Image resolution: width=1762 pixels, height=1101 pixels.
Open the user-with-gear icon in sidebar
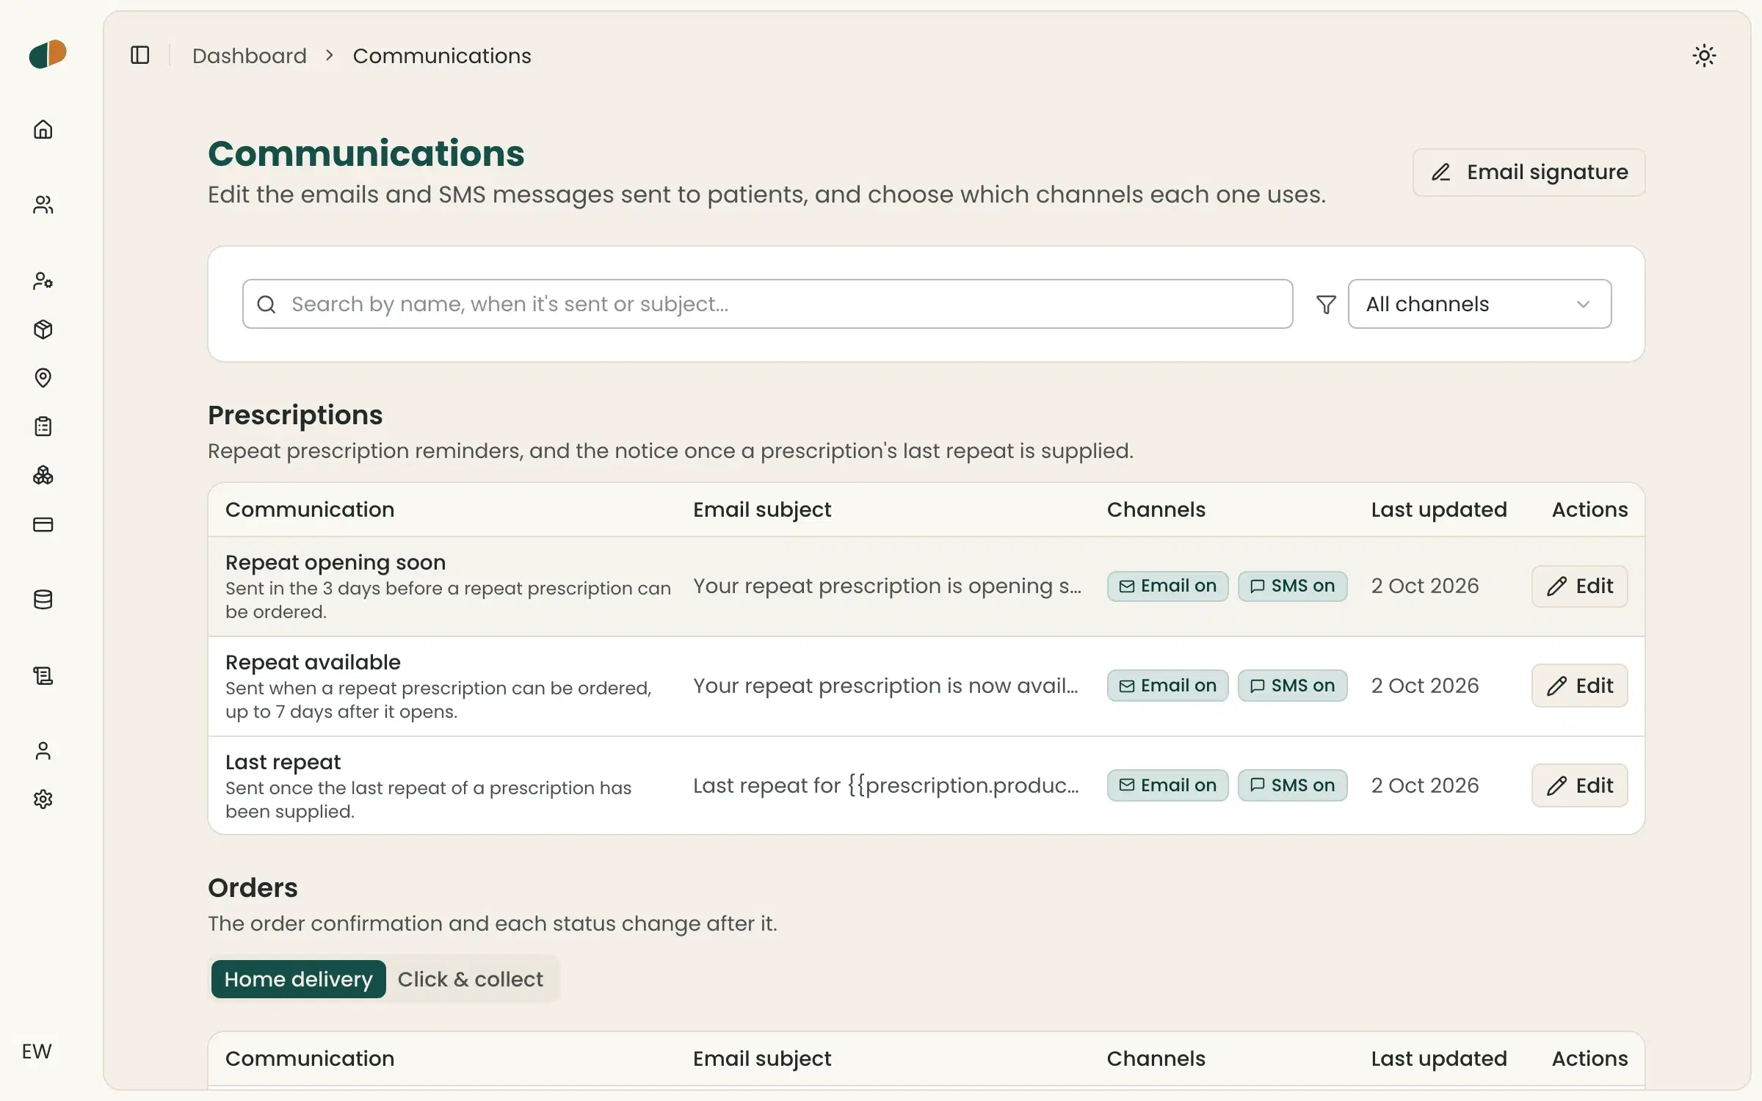(x=43, y=281)
